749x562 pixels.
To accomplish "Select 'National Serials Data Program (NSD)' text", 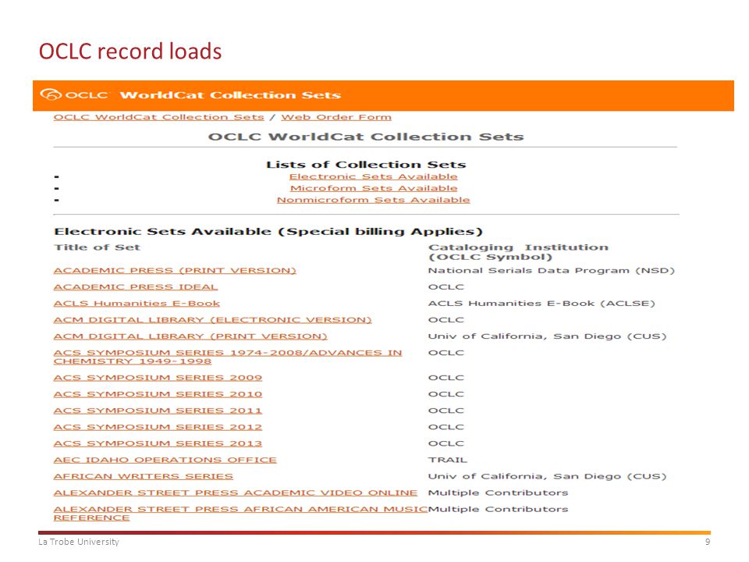I will tap(552, 271).
